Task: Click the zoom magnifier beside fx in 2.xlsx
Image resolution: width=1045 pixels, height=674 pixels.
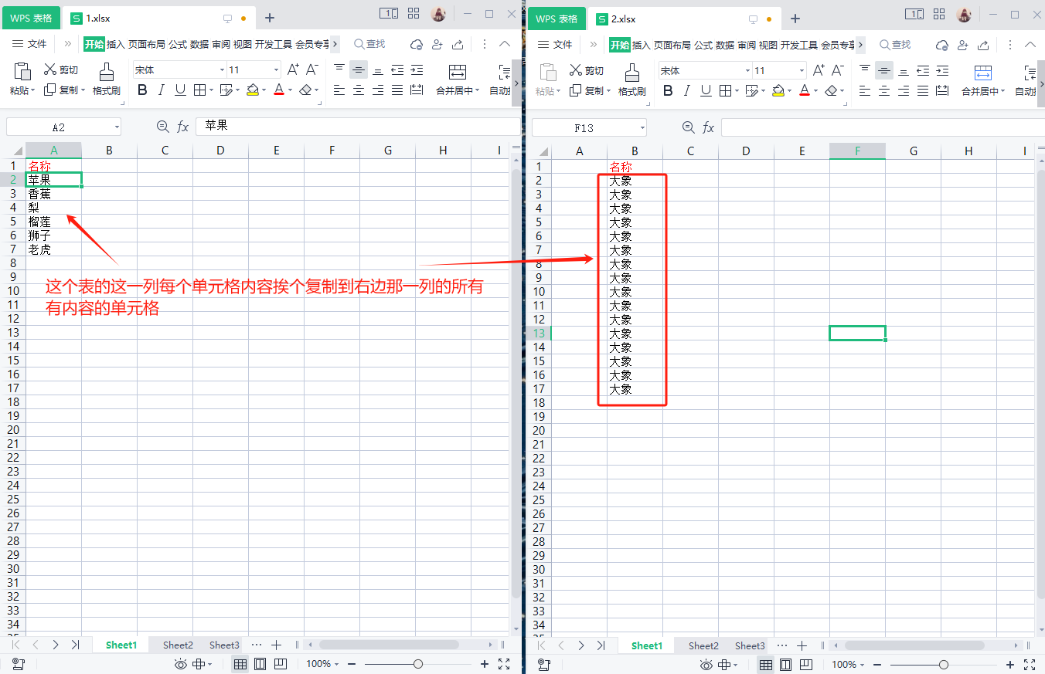Action: pyautogui.click(x=688, y=127)
